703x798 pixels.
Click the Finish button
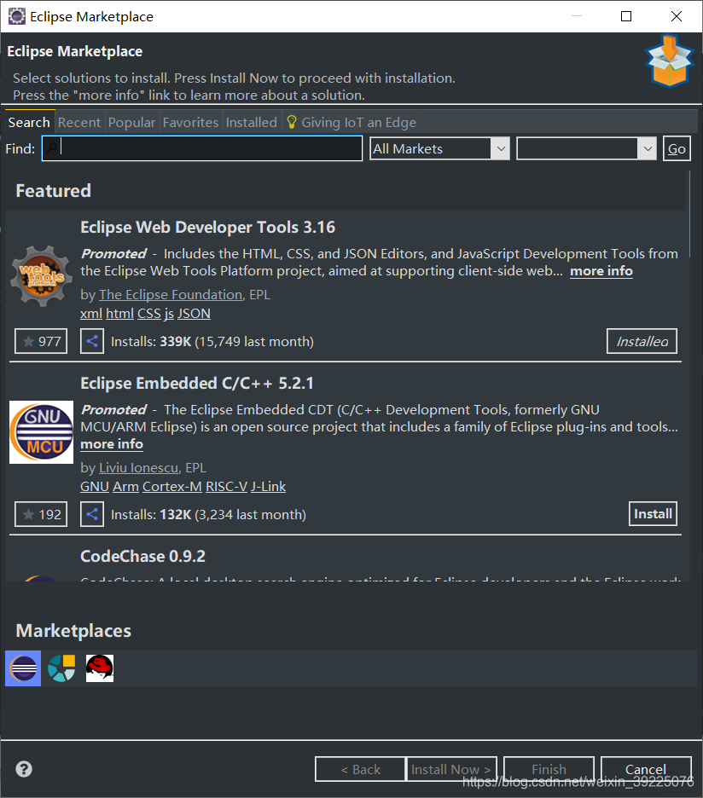[x=549, y=769]
